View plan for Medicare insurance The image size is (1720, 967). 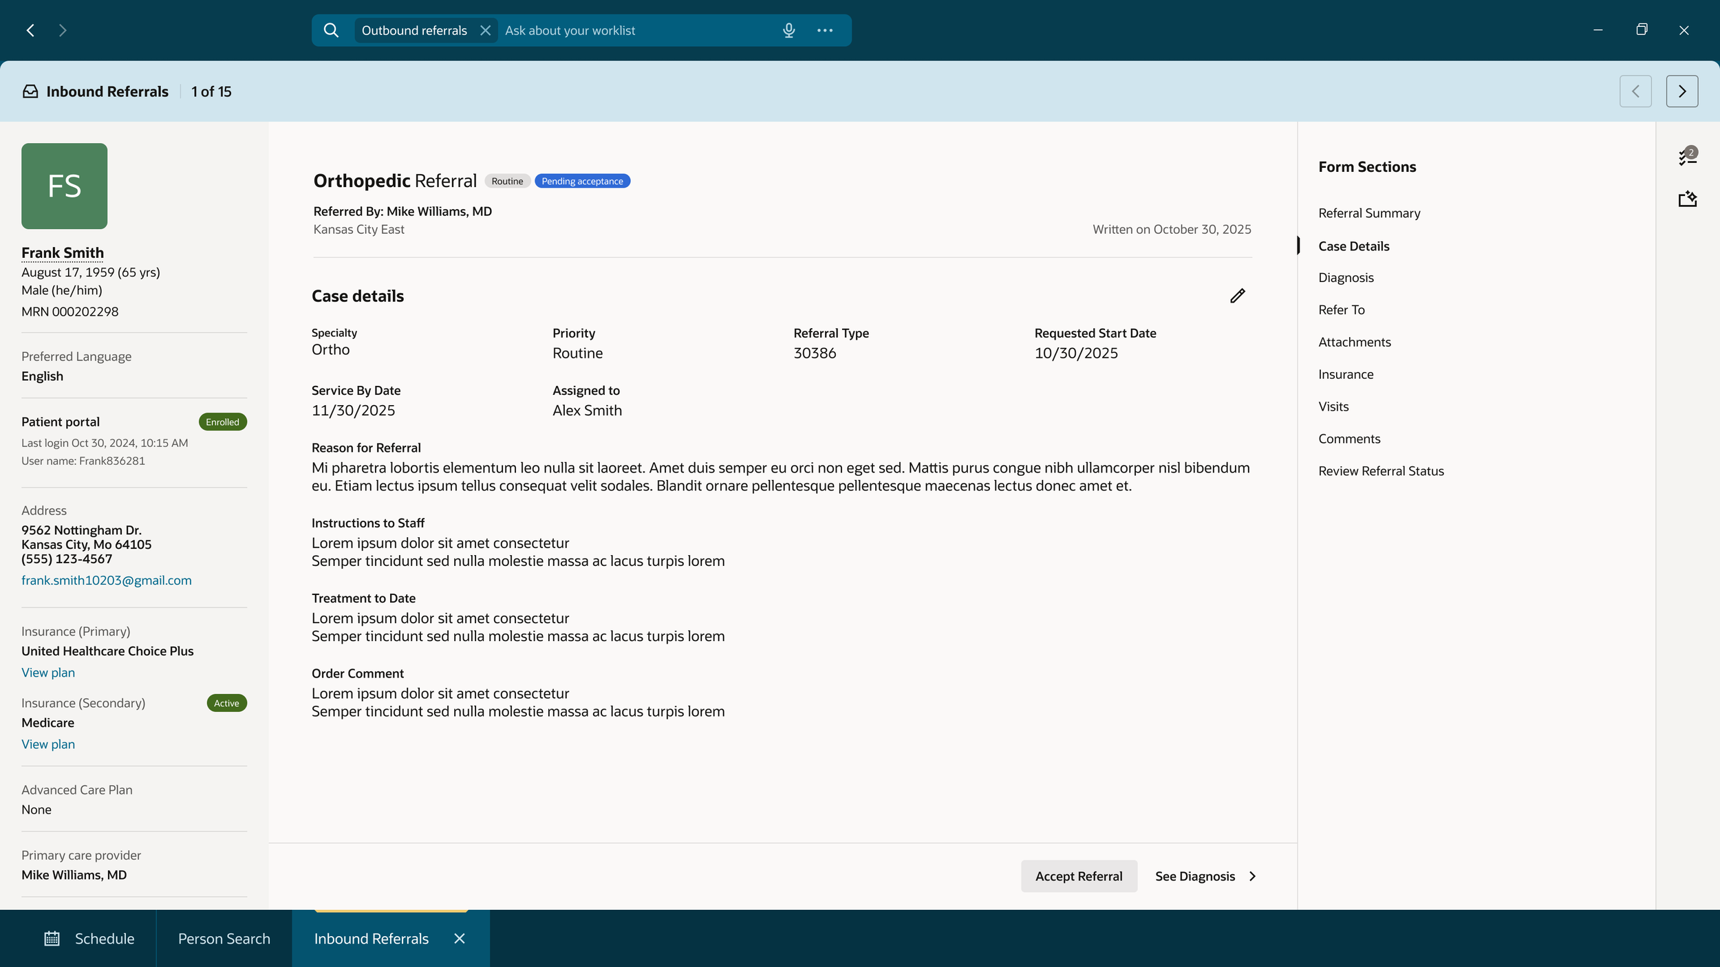(x=48, y=744)
